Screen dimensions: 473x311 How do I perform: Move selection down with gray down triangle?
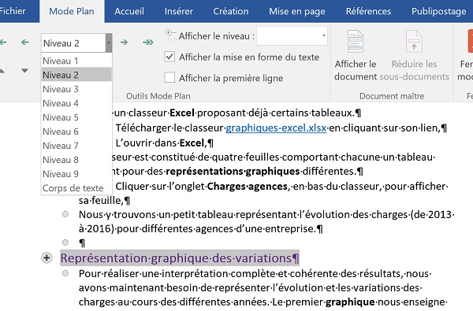pyautogui.click(x=24, y=71)
